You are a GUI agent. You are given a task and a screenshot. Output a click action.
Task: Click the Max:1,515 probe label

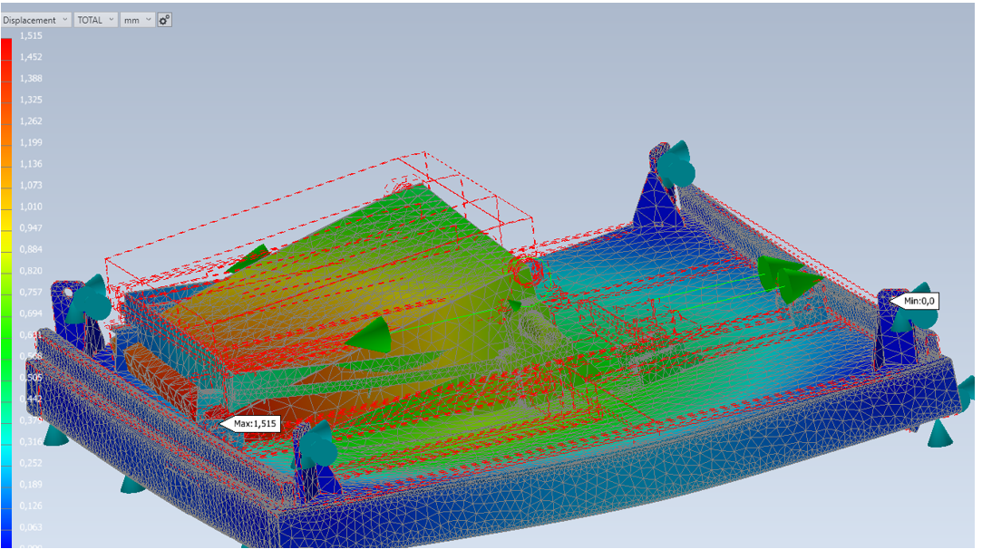tap(254, 423)
